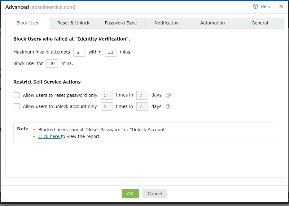Viewport: 289px width, 206px height.
Task: Click the reset password limit help icon
Action: [x=168, y=95]
